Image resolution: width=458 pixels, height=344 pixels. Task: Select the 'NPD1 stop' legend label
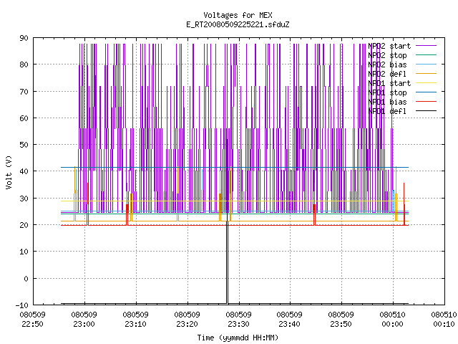pyautogui.click(x=387, y=92)
